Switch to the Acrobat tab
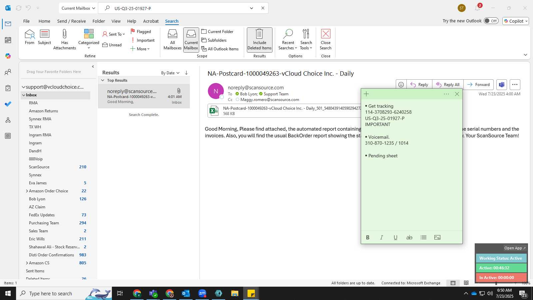 point(151,21)
